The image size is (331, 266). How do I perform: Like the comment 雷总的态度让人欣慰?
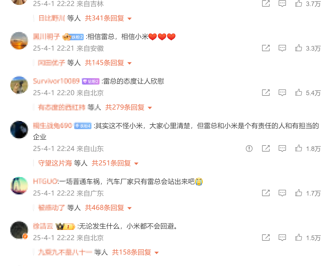[x=299, y=93]
